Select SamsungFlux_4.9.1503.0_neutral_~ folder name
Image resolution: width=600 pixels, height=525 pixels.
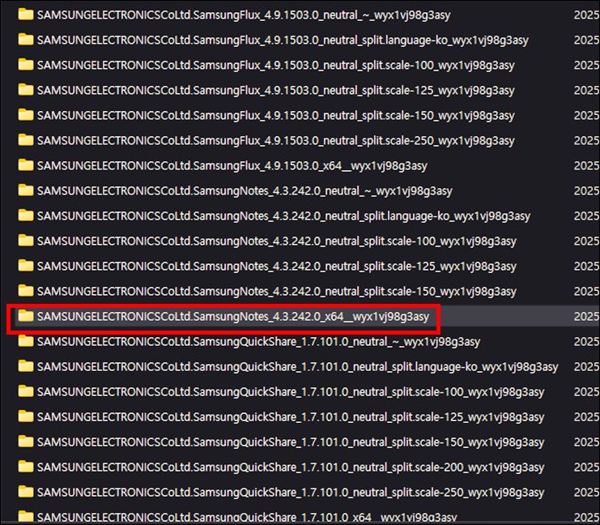coord(244,15)
